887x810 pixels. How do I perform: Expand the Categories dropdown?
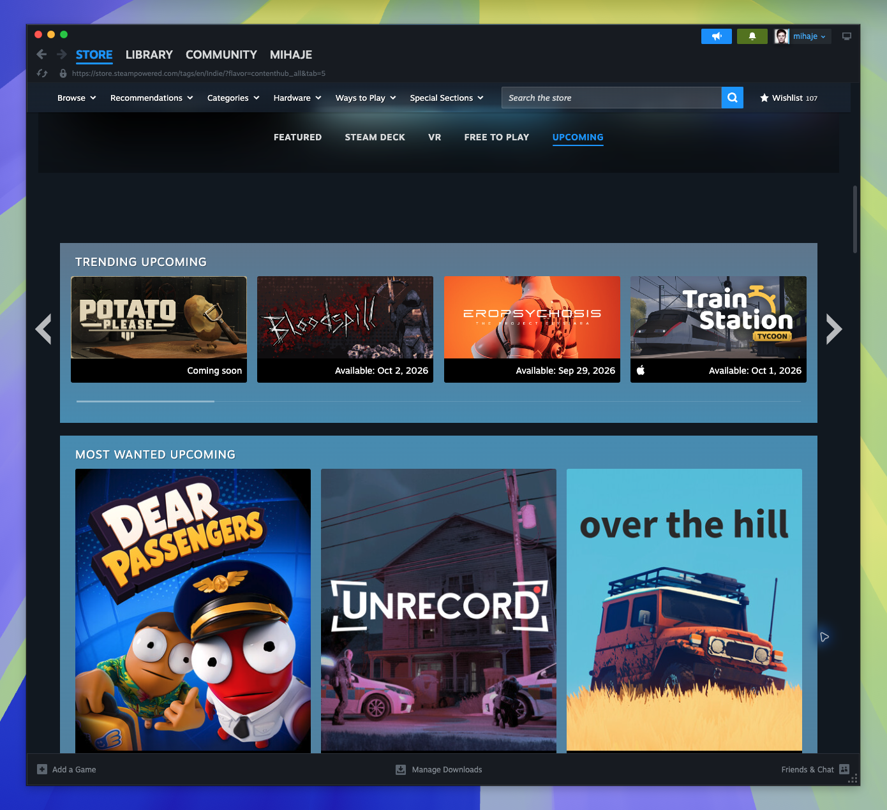(x=234, y=98)
